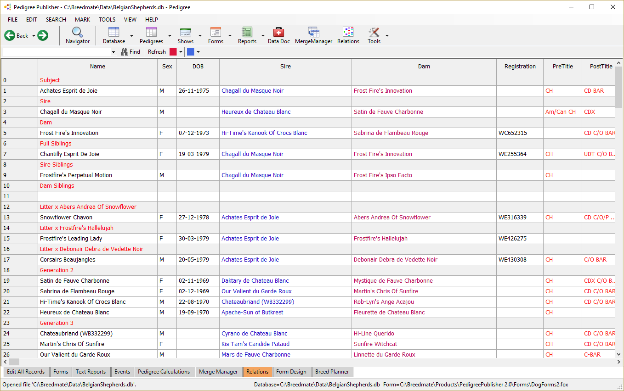This screenshot has height=391, width=624.
Task: Open the Data Doc tool
Action: 279,35
